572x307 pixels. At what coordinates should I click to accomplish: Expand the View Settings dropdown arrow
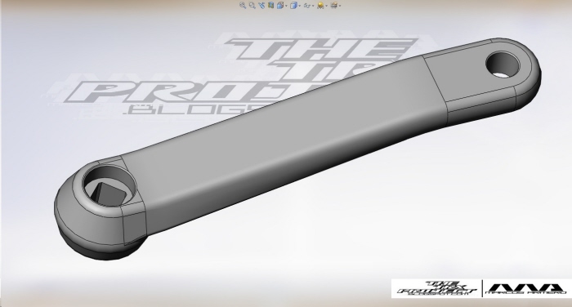click(340, 6)
